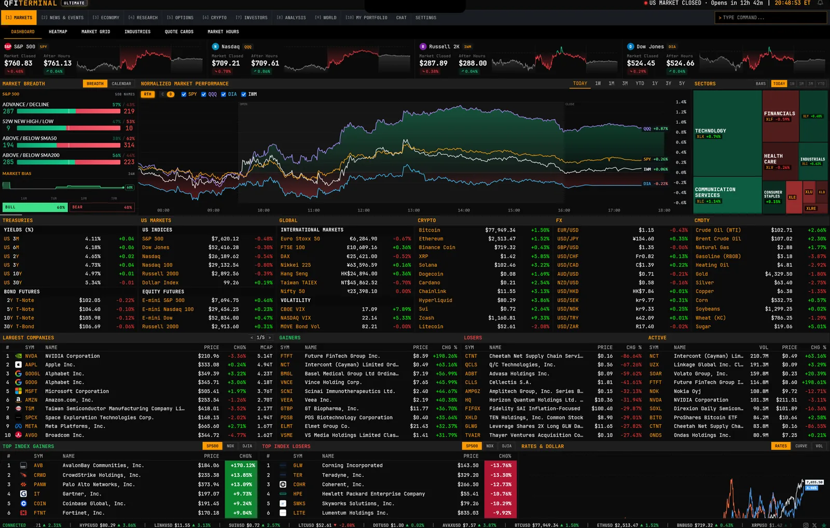The image size is (830, 528).
Task: Open the X social icon in footer
Action: click(814, 525)
